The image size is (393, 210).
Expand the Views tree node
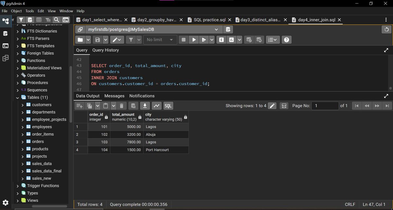(18, 201)
